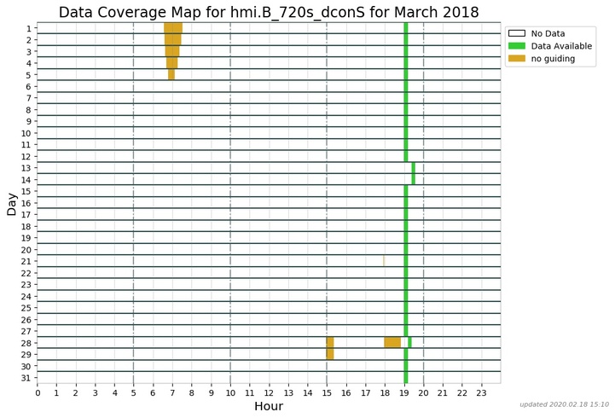Click the offset green bar on day 13
This screenshot has width=615, height=418.
click(x=414, y=168)
